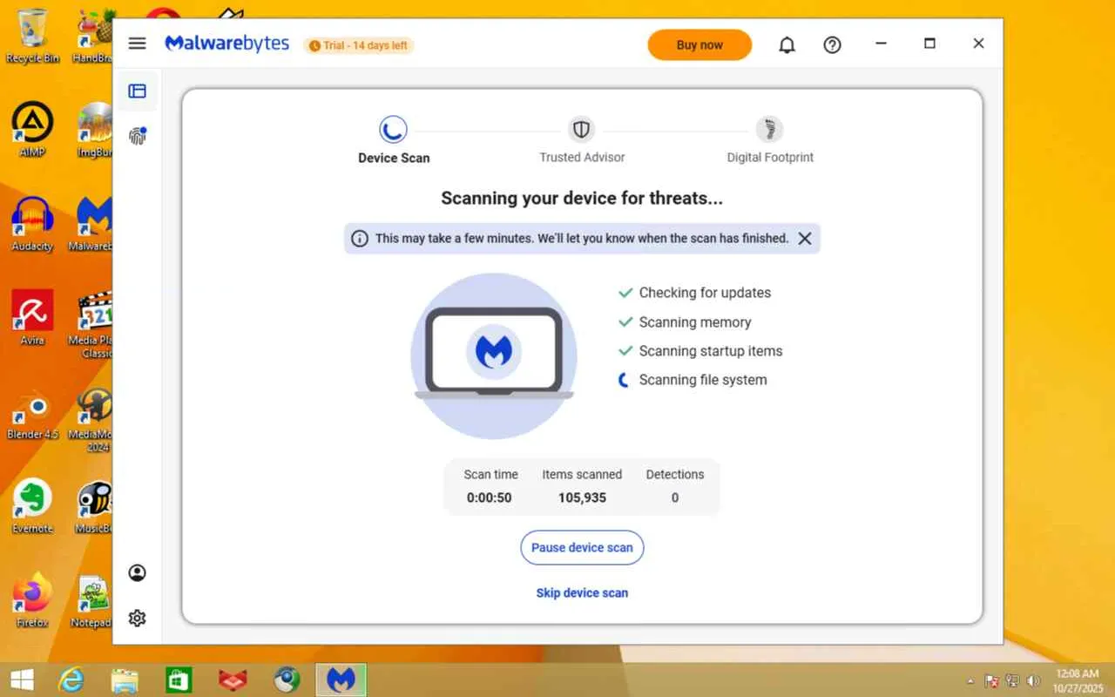Open the Windows Store taskbar icon
Viewport: 1115px width, 697px height.
(179, 680)
